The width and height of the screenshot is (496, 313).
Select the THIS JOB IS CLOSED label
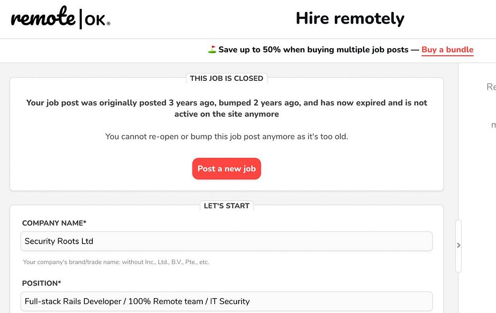227,78
